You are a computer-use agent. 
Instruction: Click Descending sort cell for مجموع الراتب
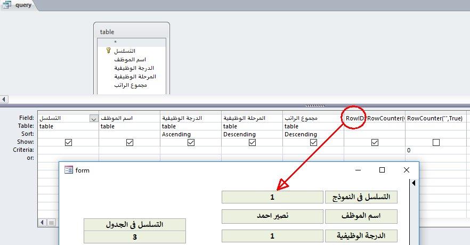pos(313,134)
